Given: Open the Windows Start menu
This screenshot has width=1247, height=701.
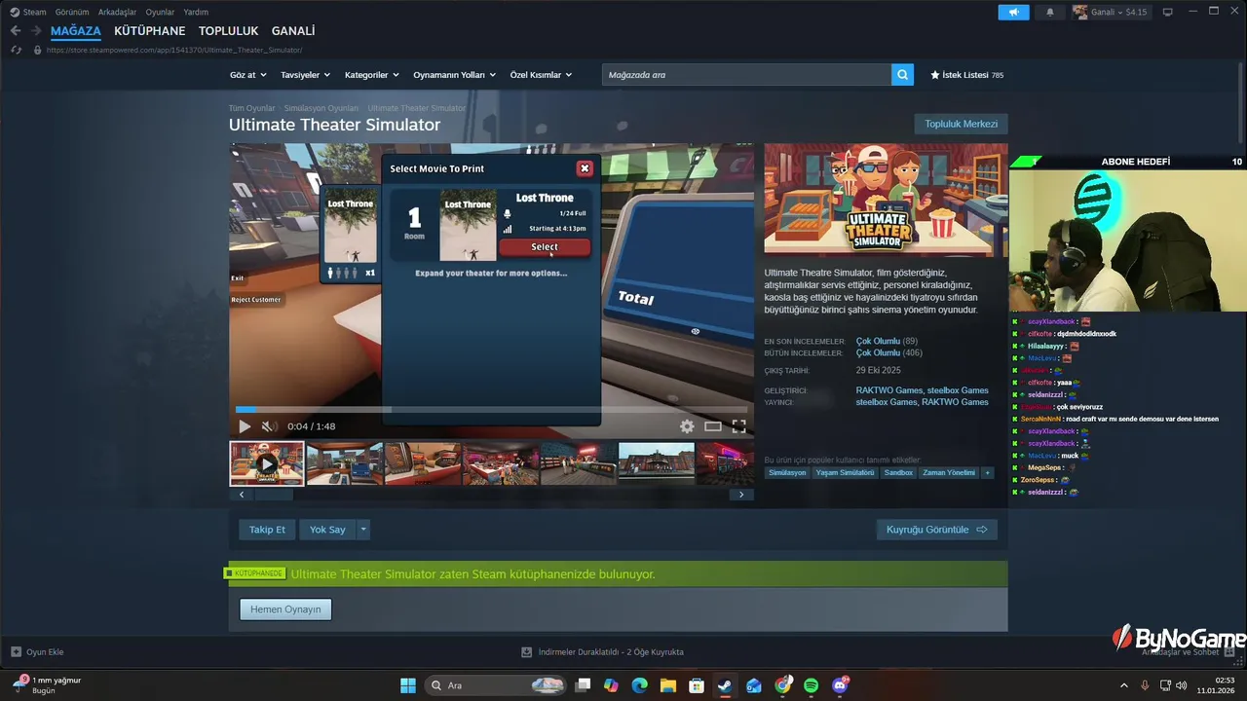Looking at the screenshot, I should (408, 685).
